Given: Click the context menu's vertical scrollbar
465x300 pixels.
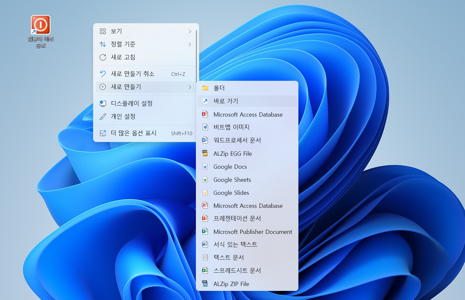Looking at the screenshot, I should (x=197, y=55).
